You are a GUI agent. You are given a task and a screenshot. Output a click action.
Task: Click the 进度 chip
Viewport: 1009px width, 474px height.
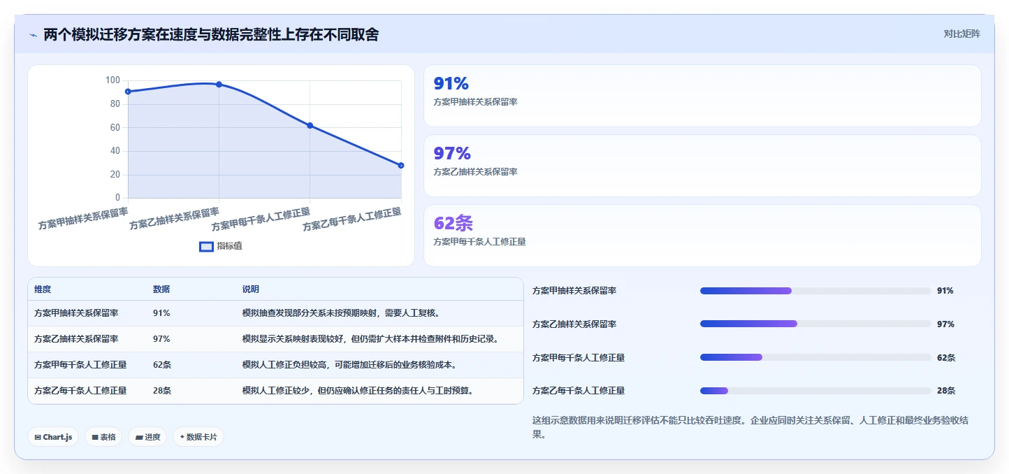(x=147, y=437)
